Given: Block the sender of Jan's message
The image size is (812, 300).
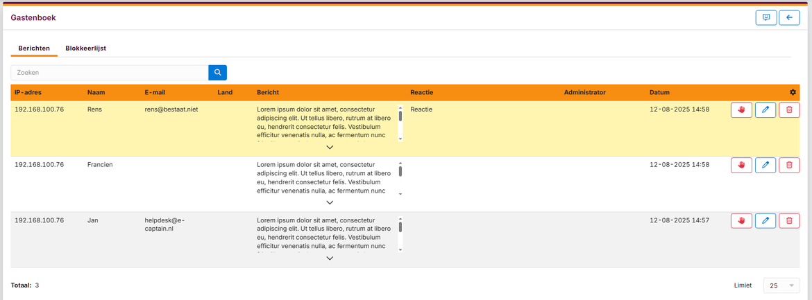Looking at the screenshot, I should [x=741, y=220].
